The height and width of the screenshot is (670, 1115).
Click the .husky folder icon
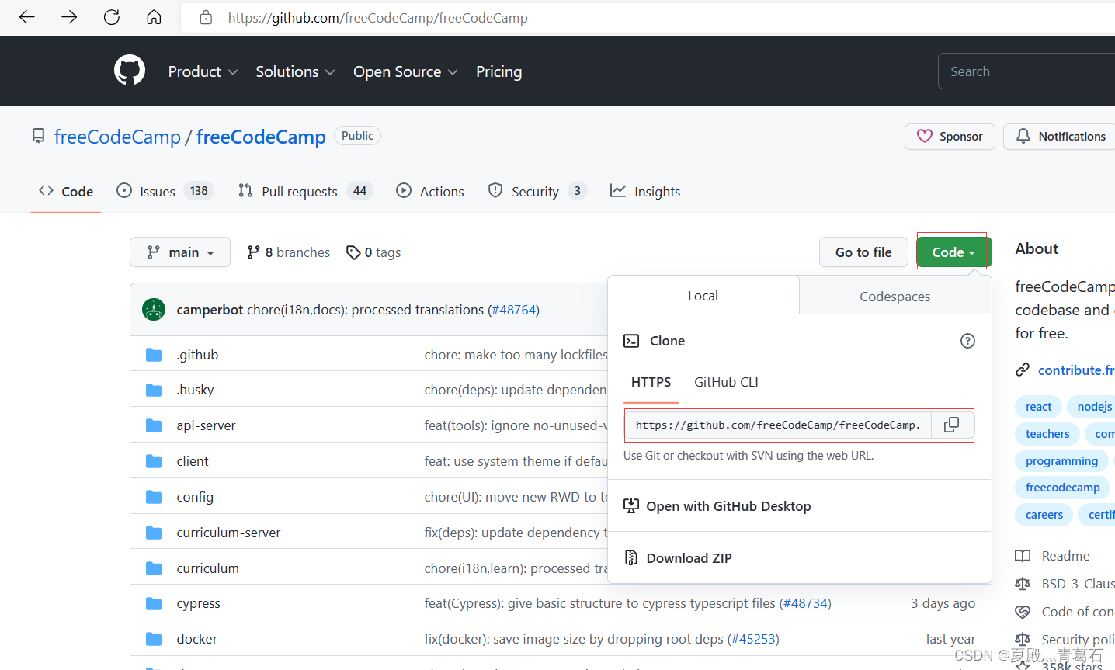pos(154,390)
